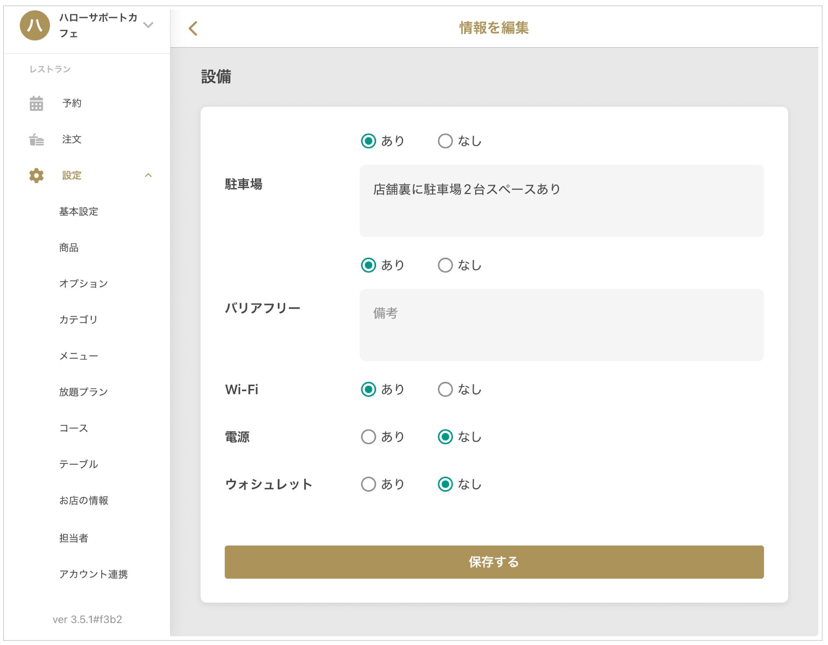This screenshot has height=645, width=828.
Task: Open 基本設定 in sidebar
Action: [x=79, y=211]
